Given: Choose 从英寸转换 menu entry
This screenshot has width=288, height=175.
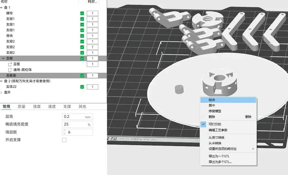Looking at the screenshot, I should pos(228,138).
